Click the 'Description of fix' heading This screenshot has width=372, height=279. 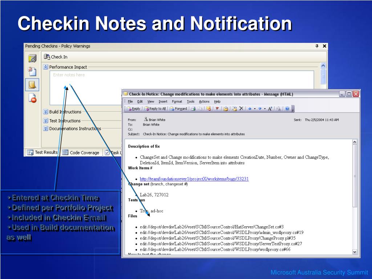pos(144,146)
